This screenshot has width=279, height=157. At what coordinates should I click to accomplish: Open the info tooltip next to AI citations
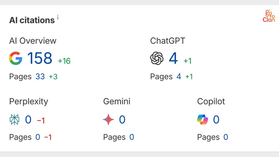coord(57,17)
